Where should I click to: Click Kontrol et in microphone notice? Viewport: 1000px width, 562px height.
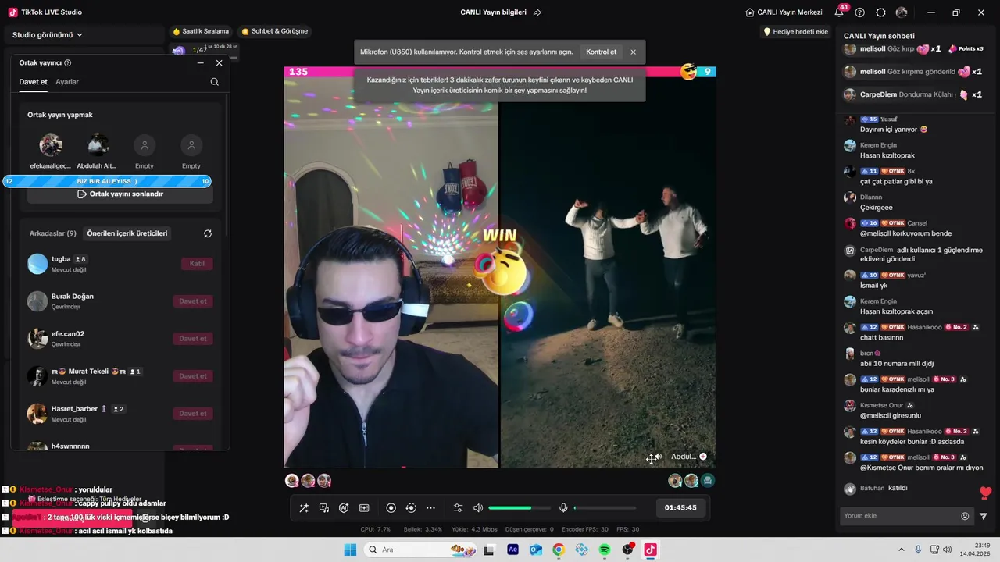point(602,52)
